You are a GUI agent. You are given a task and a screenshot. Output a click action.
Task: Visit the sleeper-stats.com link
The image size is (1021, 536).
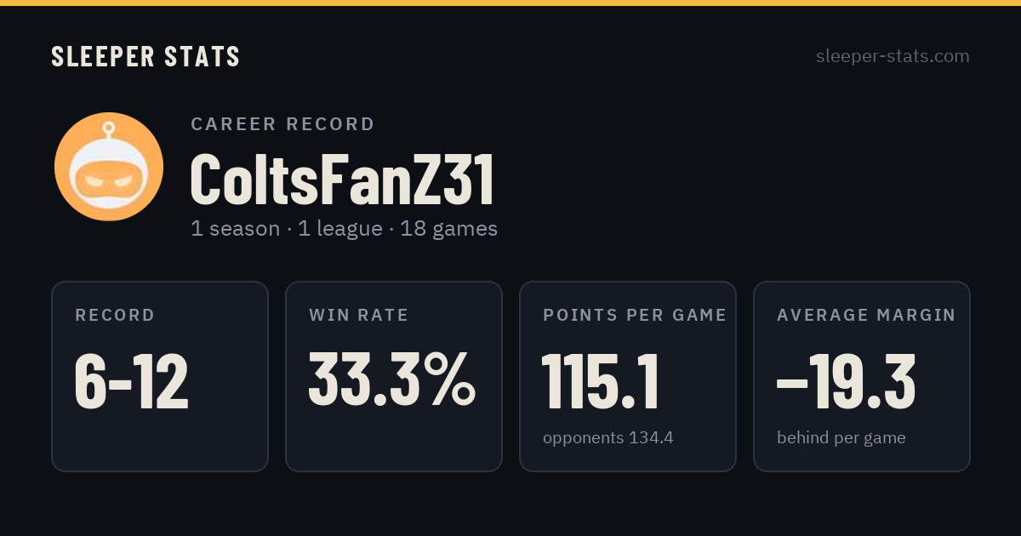[x=893, y=56]
